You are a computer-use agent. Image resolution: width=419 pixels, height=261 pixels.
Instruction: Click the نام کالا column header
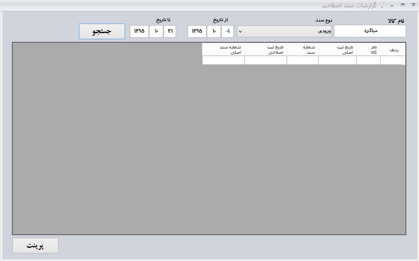(x=368, y=50)
